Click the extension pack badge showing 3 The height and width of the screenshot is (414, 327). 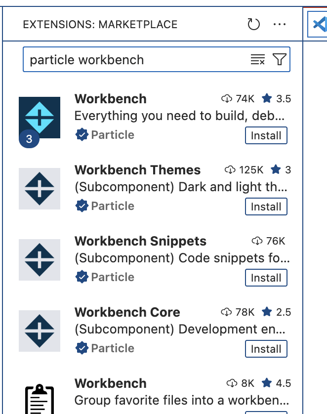[29, 139]
